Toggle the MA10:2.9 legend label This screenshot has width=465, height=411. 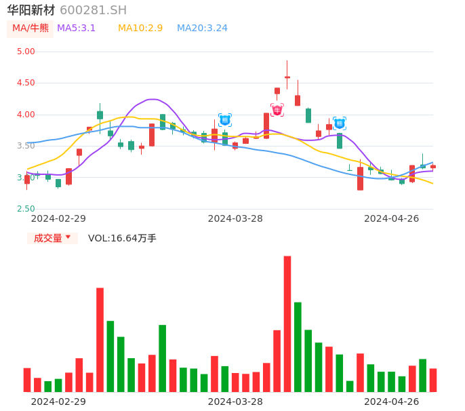click(x=140, y=28)
